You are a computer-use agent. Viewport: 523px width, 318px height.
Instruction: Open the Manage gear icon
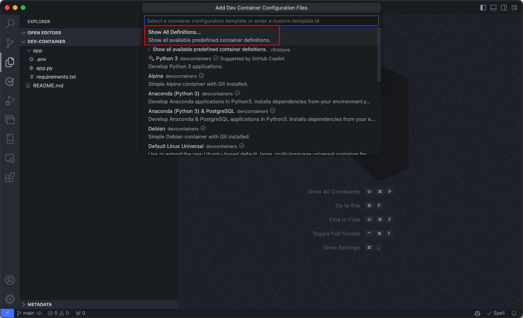pos(10,299)
